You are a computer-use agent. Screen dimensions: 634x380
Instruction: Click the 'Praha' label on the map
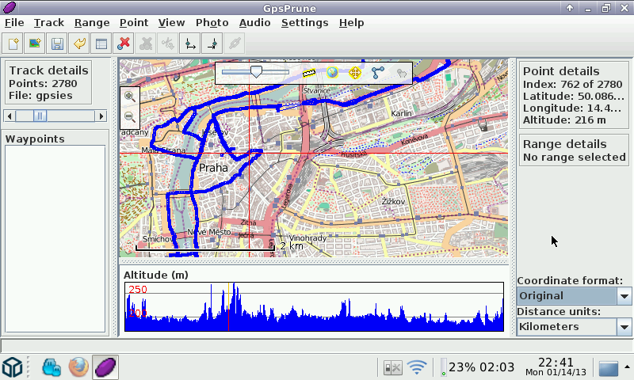point(213,168)
